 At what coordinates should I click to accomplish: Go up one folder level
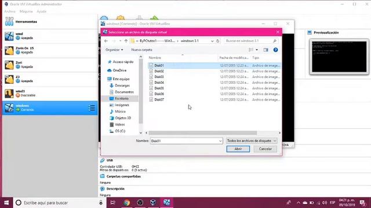point(126,41)
